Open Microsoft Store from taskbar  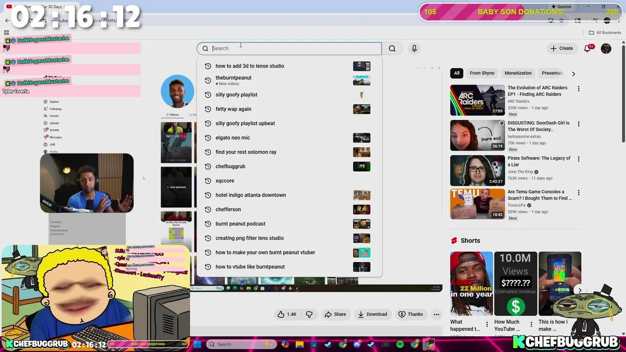pos(314,344)
